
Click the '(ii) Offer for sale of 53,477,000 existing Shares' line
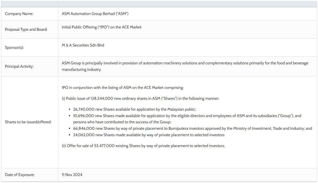pos(143,146)
